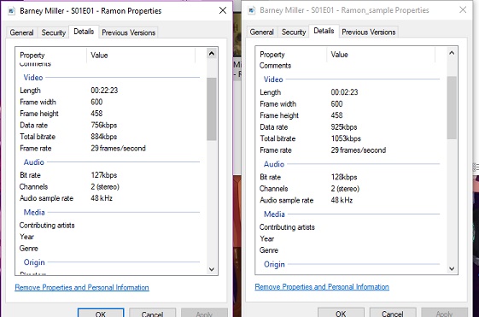Click Audio section header in Ramon_sample Properties
479x317 pixels.
coord(274,164)
